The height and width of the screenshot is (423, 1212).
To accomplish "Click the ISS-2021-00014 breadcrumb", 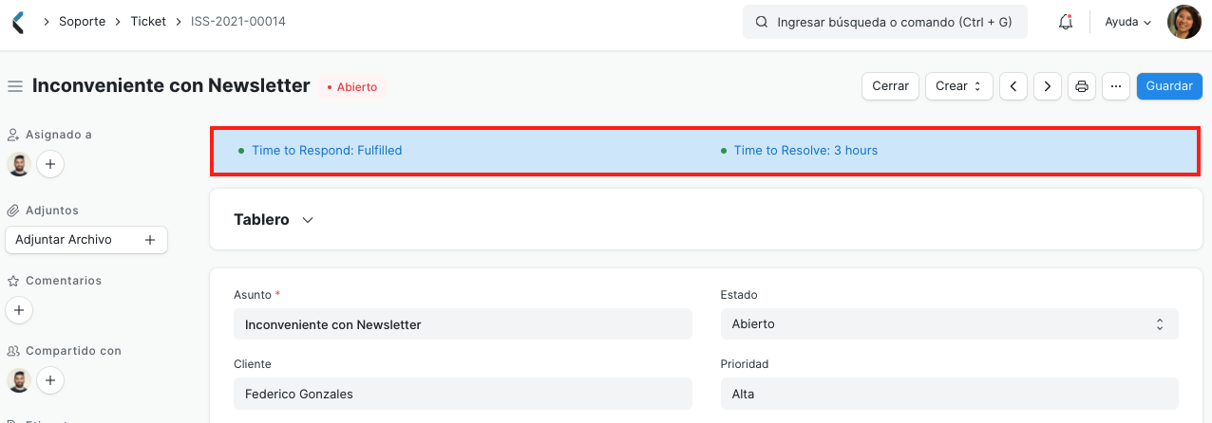I will click(238, 22).
